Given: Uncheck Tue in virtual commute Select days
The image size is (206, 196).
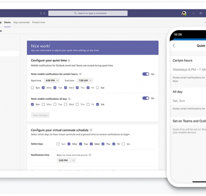Looking at the screenshot, I should coord(81,144).
